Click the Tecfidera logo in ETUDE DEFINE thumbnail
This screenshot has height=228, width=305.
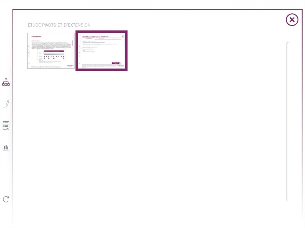pos(70,66)
